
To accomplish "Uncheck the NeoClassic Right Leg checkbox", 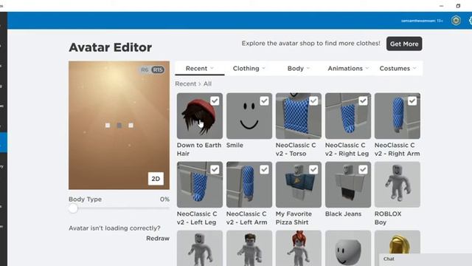I will click(363, 100).
